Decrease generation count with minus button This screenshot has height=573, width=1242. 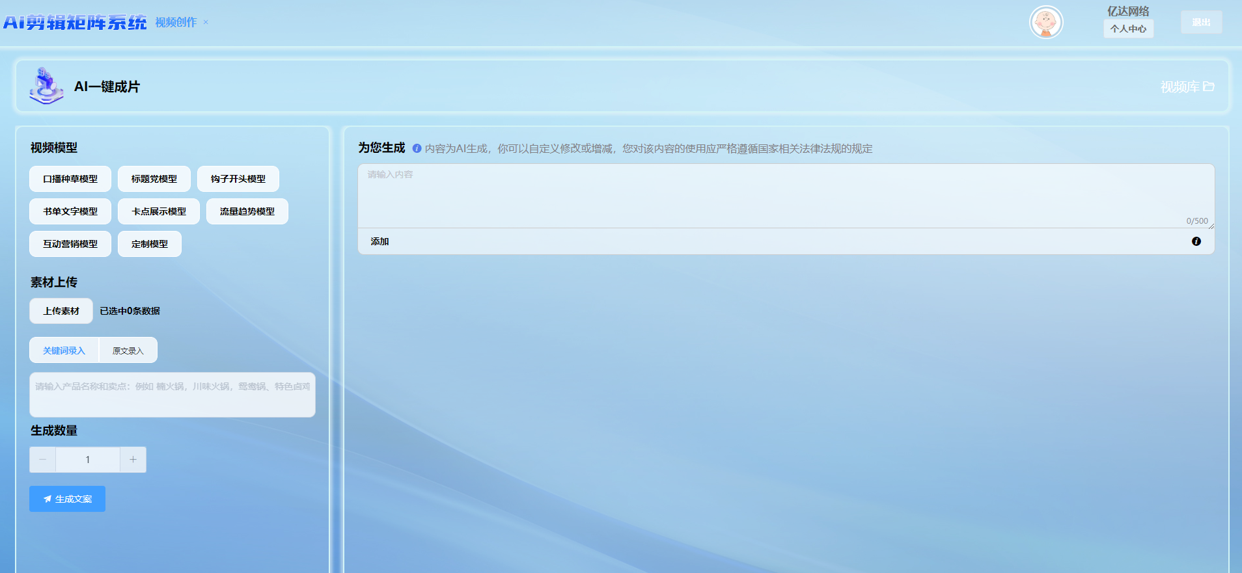[x=43, y=460]
